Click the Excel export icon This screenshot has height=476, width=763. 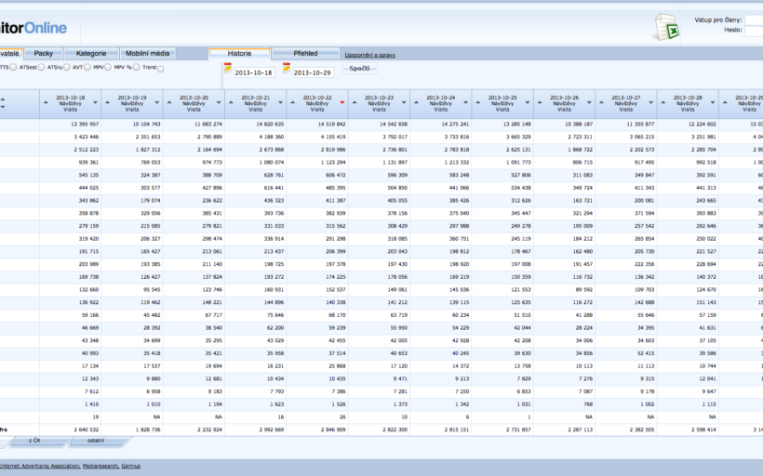pos(666,27)
